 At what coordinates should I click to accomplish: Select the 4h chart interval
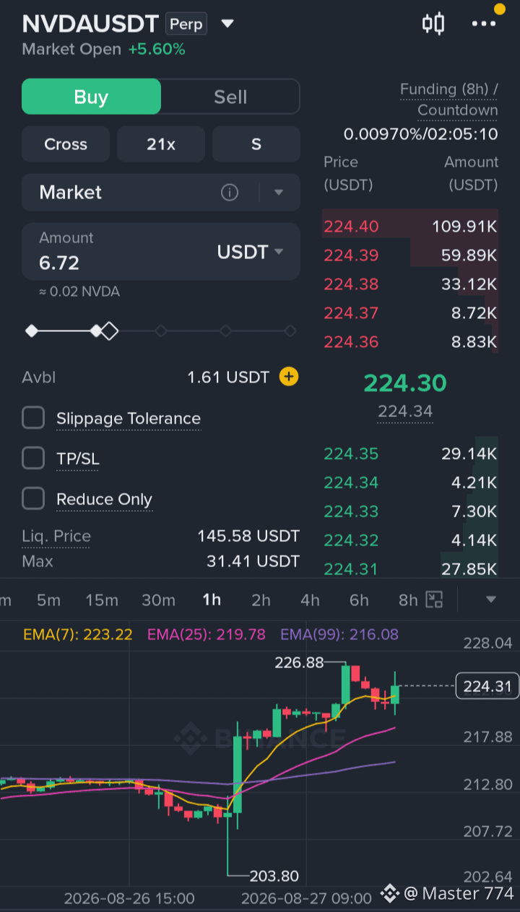pos(310,600)
